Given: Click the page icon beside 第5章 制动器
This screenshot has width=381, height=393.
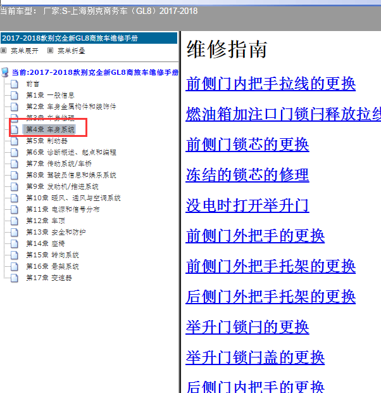Looking at the screenshot, I should click(x=15, y=141).
